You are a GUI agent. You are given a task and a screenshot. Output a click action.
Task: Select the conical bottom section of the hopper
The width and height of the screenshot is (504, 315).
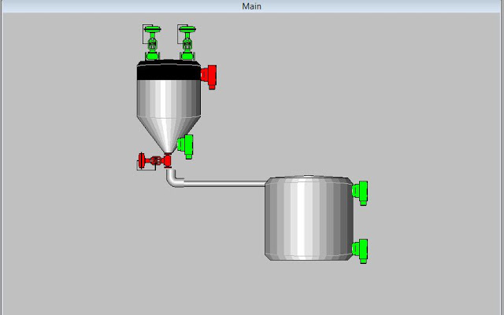coord(169,134)
